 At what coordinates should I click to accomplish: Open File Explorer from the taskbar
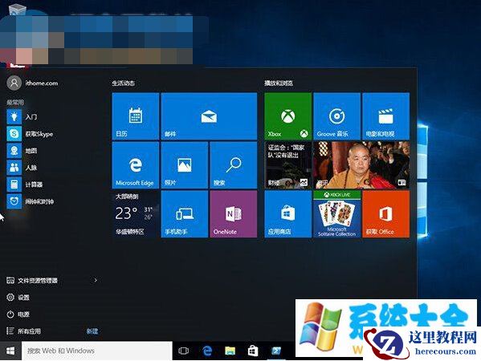(230, 351)
